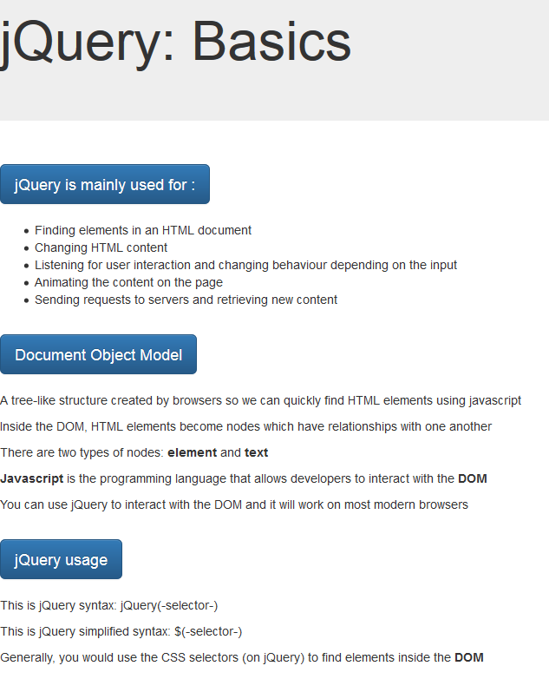Click the Document Object Model button
Image resolution: width=549 pixels, height=679 pixels.
pyautogui.click(x=98, y=354)
